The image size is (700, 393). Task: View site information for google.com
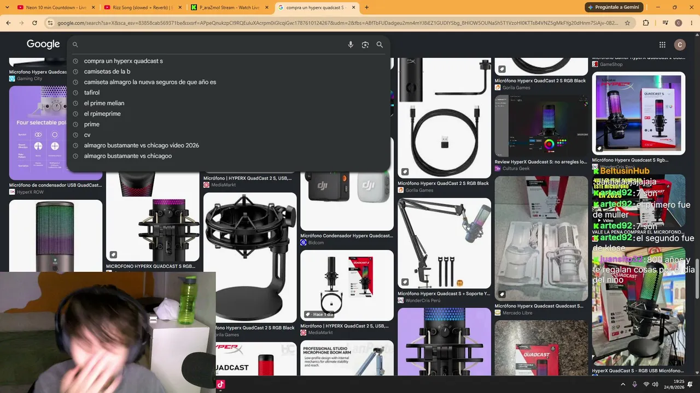pos(50,23)
